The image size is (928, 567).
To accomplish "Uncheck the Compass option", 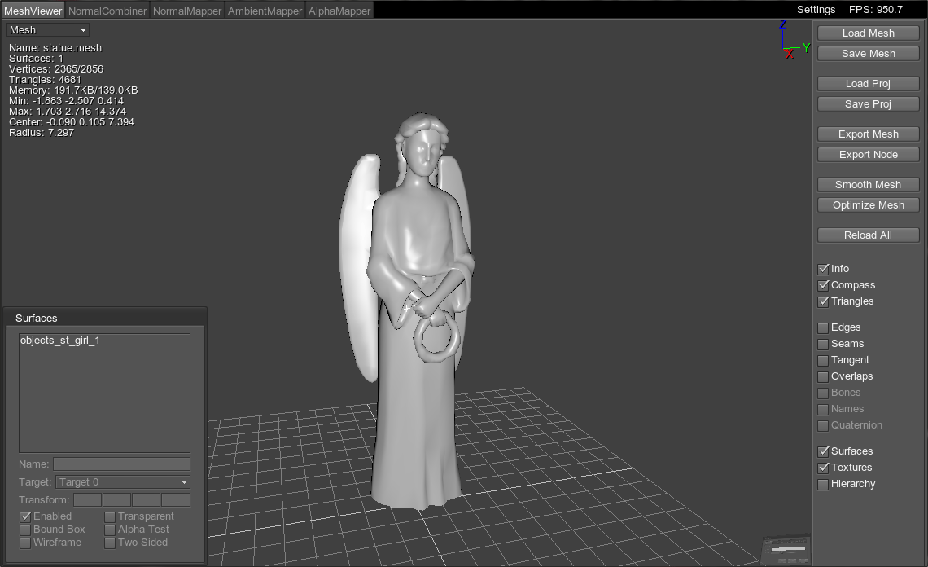I will pyautogui.click(x=823, y=285).
